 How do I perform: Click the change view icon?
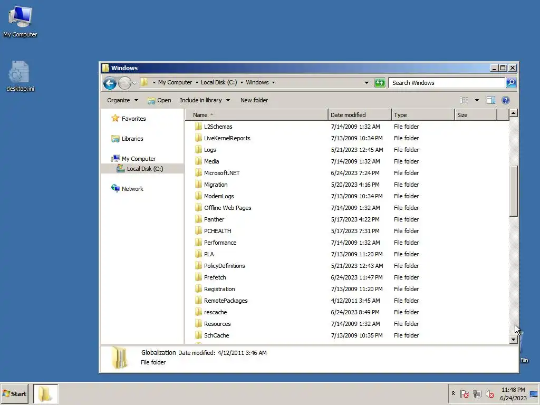click(464, 100)
